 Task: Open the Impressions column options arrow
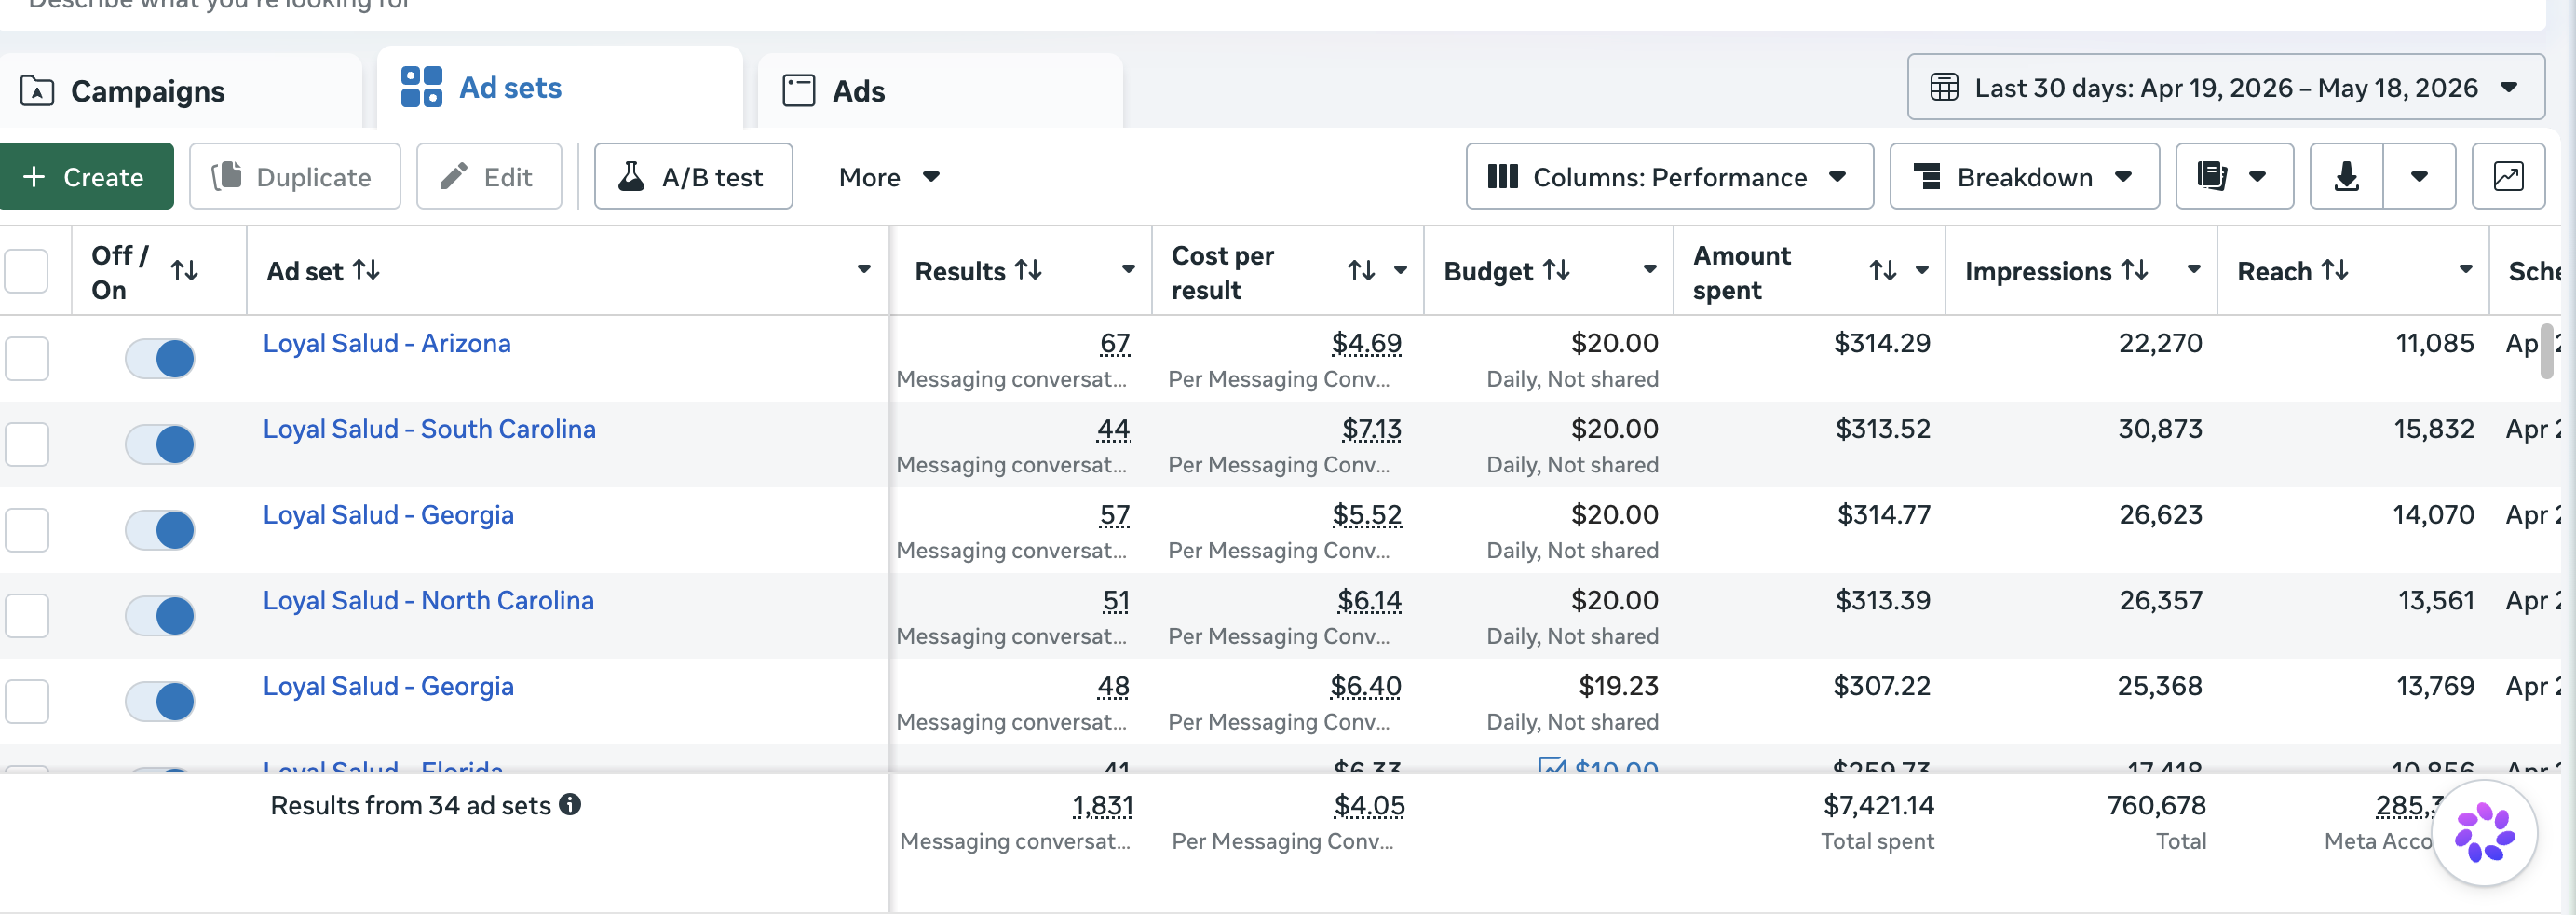click(x=2194, y=270)
